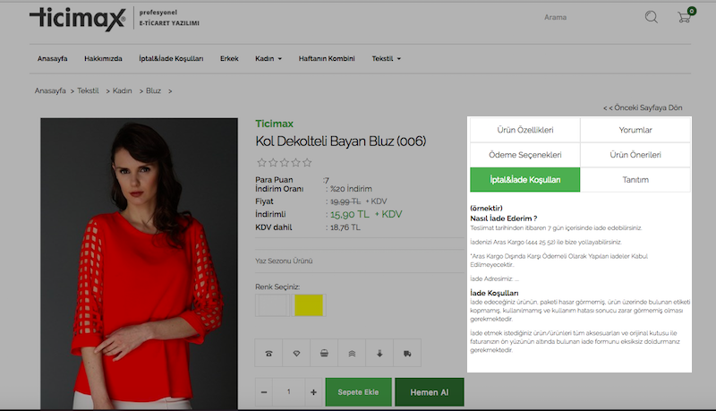
Task: Click the down arrow icon in product toolbar
Action: 379,353
